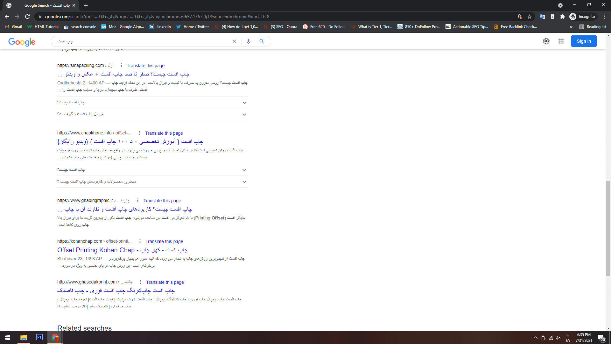Open the (3) SEO - Quora bookmark
Viewport: 611px width, 344px height.
tap(280, 27)
